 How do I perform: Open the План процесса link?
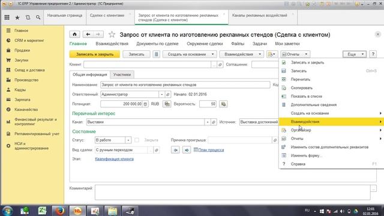pyautogui.click(x=211, y=150)
